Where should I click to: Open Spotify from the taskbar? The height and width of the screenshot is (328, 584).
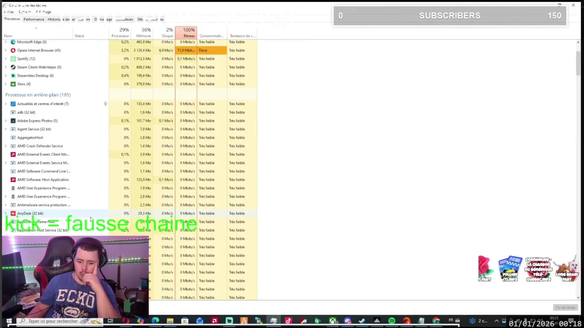[x=391, y=321]
